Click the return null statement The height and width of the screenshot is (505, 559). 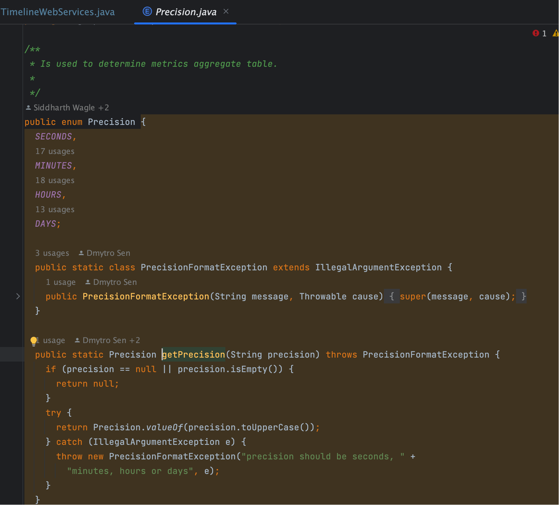coord(88,384)
